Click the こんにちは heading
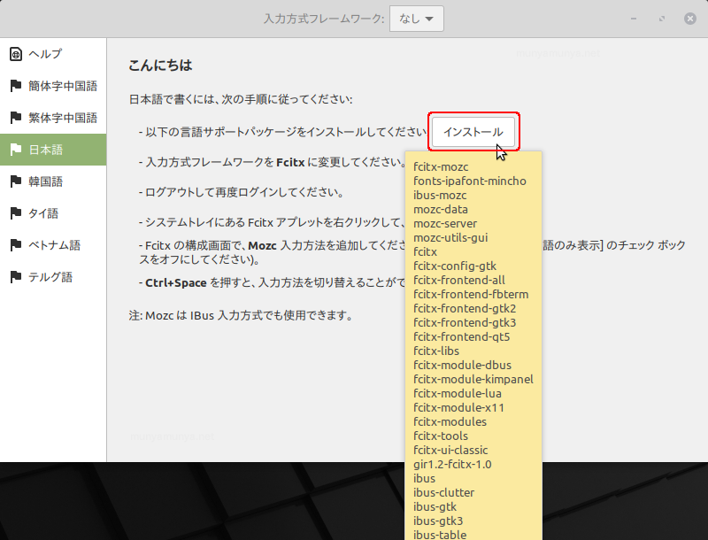 pyautogui.click(x=160, y=66)
